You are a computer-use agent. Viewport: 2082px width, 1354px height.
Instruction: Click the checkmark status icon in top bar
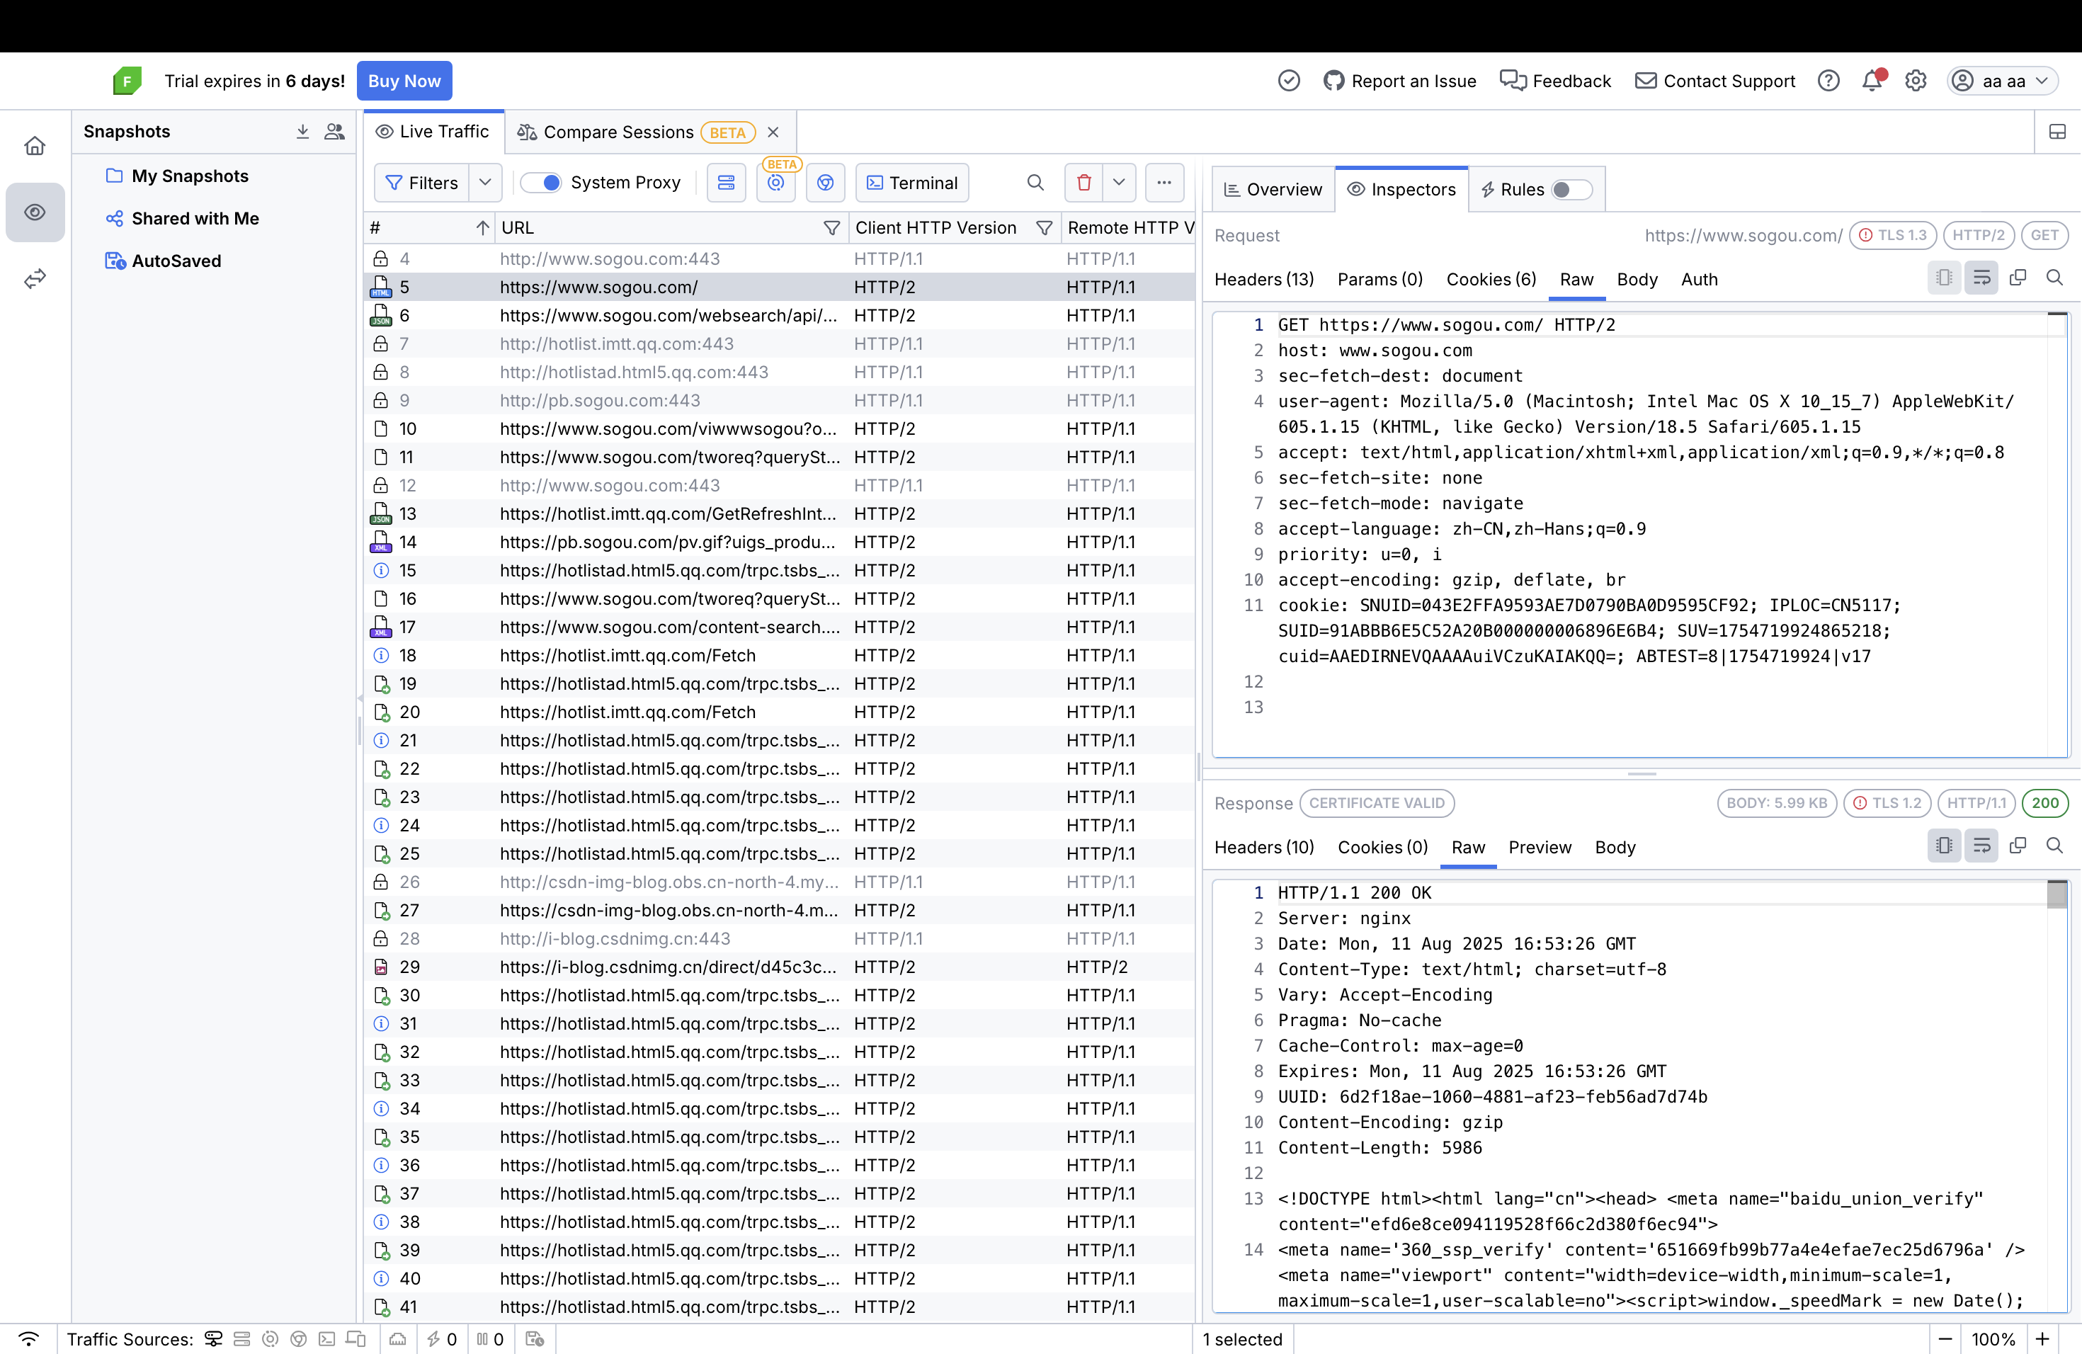1289,81
